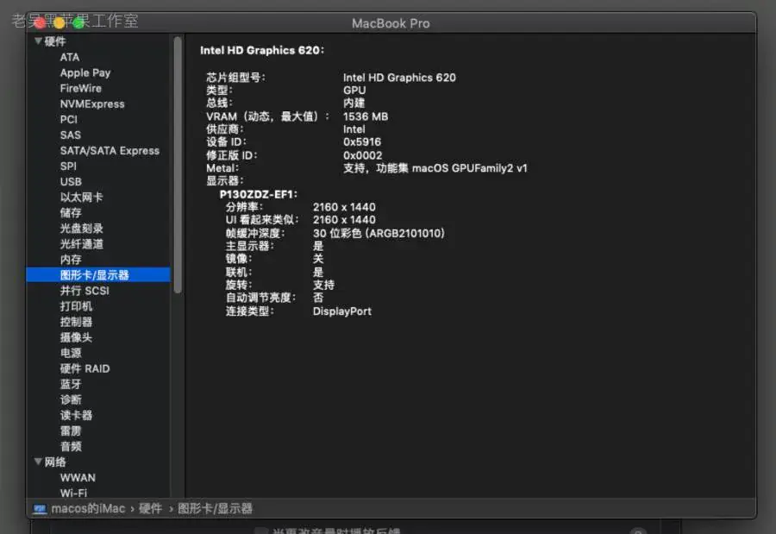Screen dimensions: 776x534
Task: Click the DisplayPort connection type value
Action: (x=342, y=311)
